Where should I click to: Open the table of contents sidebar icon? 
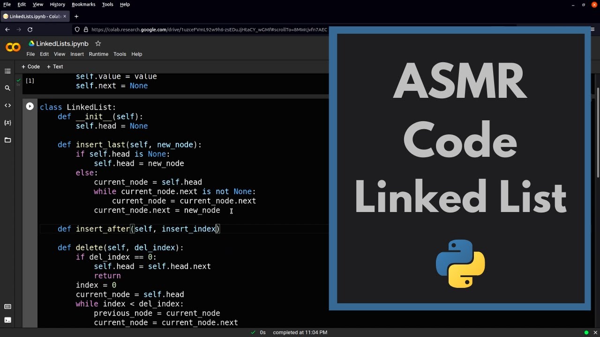(7, 71)
